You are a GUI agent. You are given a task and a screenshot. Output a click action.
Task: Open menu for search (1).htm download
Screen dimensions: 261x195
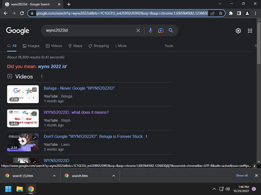coord(54,176)
